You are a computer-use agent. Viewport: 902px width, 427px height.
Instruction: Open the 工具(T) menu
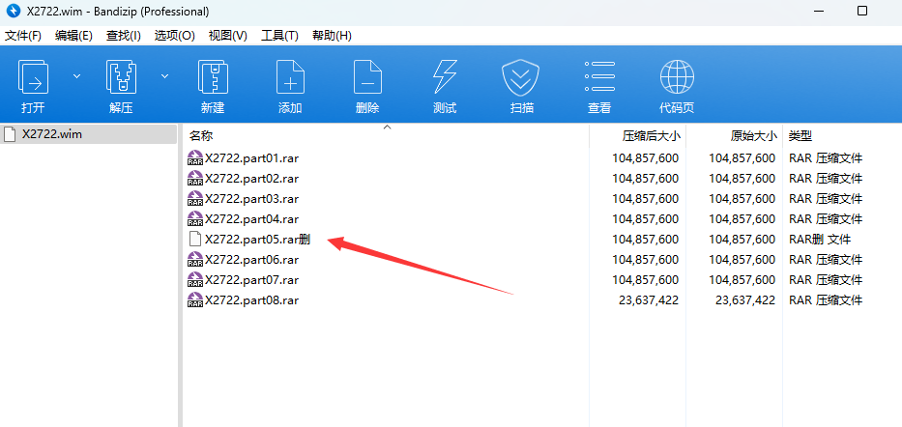[x=279, y=36]
